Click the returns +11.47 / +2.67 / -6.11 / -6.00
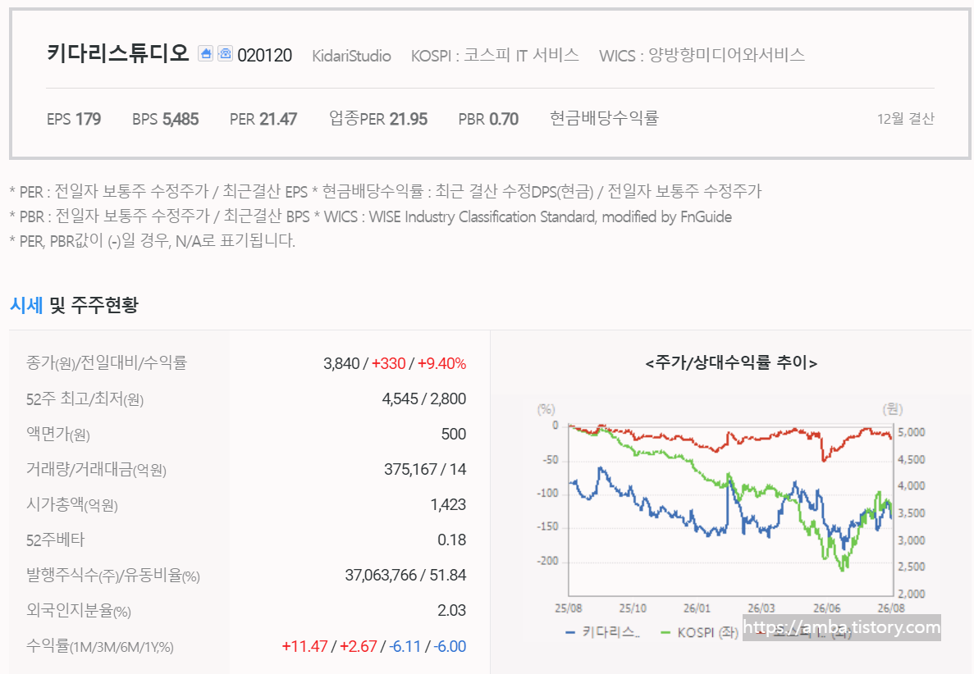Screen dimensions: 974x674 [374, 646]
